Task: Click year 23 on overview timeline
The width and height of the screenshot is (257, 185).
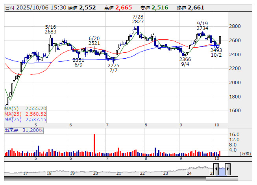Action: (166, 173)
